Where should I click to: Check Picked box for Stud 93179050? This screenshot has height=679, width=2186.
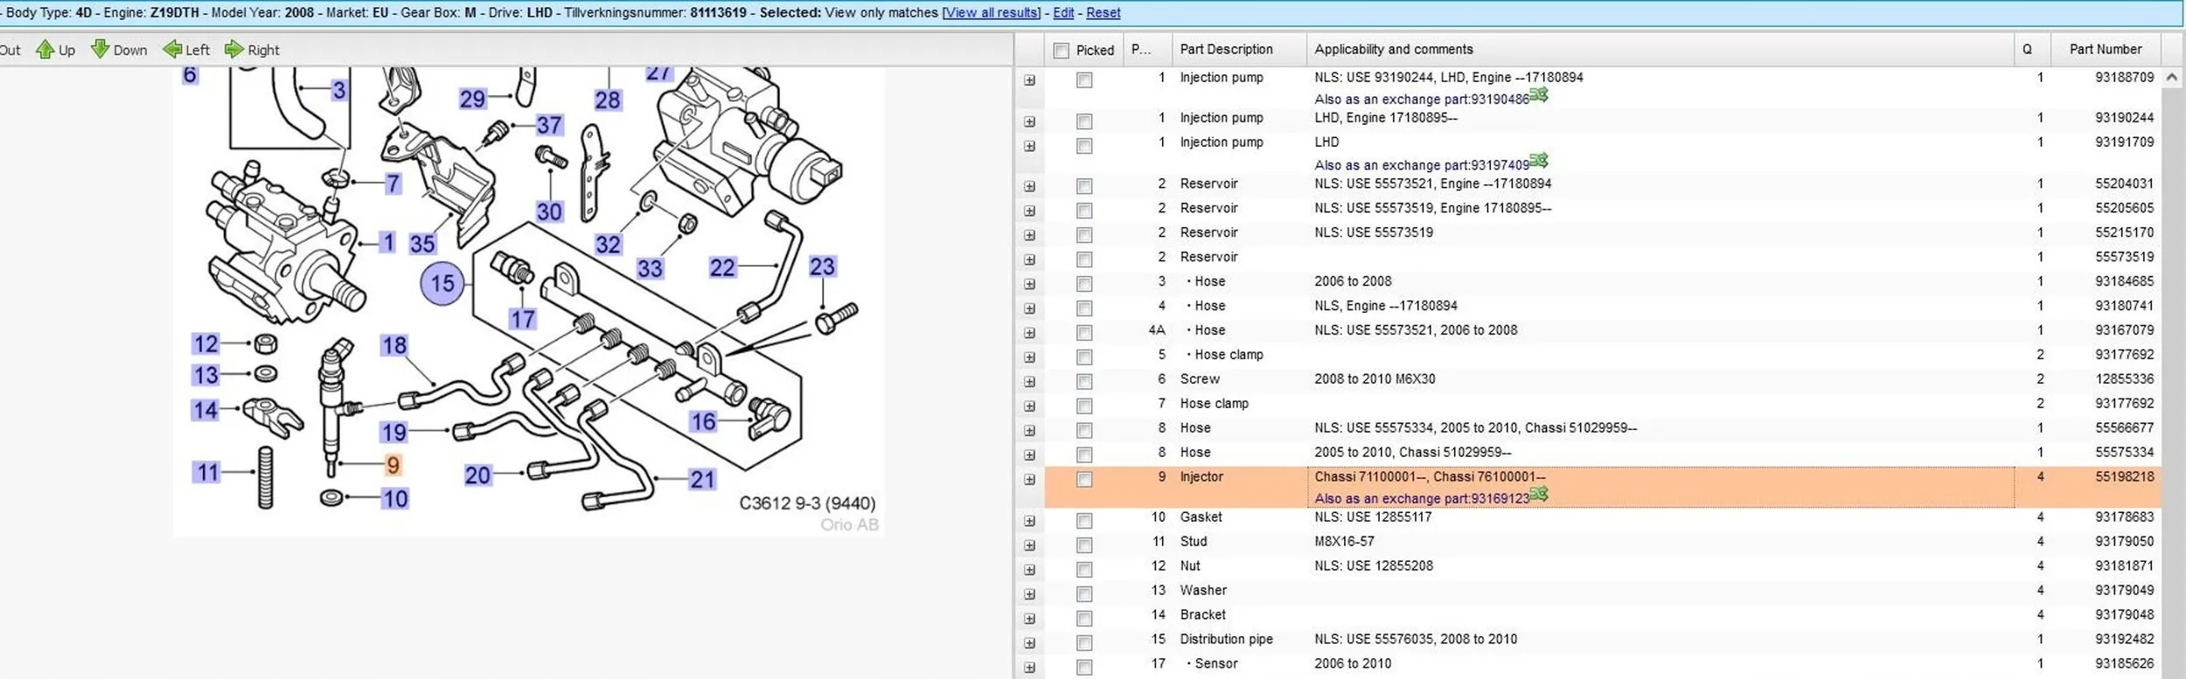[1084, 545]
